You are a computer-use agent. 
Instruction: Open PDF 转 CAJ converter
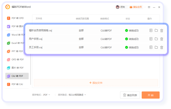[x=17, y=84]
